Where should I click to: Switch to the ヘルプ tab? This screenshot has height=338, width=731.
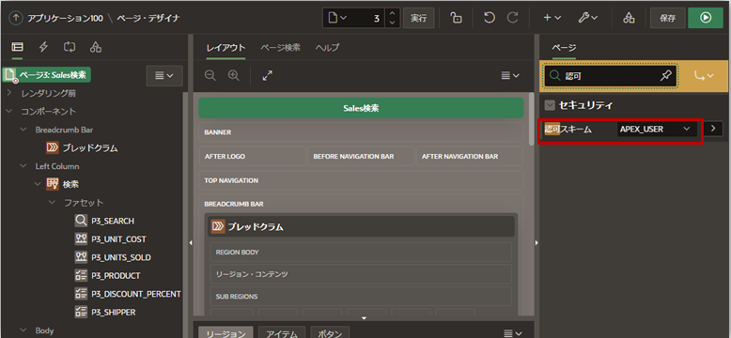(x=327, y=48)
